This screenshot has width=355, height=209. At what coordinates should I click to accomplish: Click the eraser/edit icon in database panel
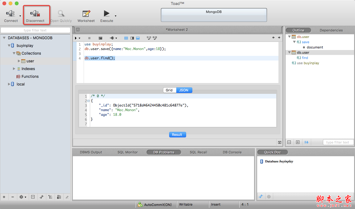[67, 197]
